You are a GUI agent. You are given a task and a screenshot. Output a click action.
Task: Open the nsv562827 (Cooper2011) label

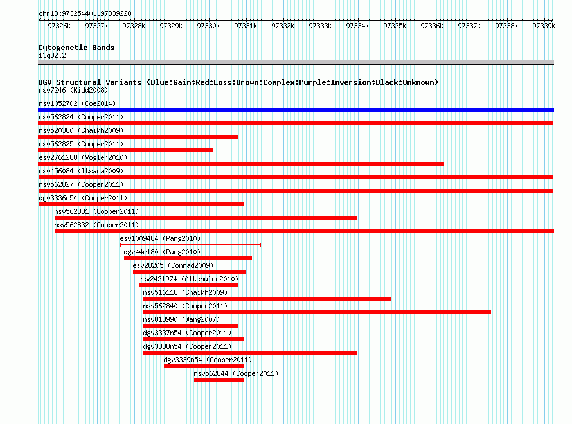tap(81, 184)
